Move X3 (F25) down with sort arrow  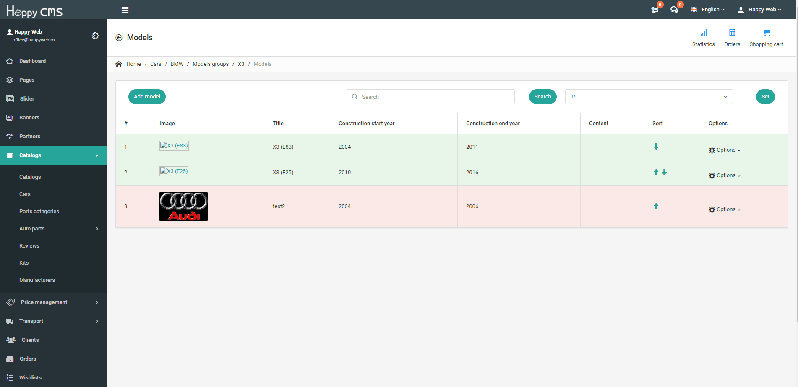pyautogui.click(x=664, y=172)
